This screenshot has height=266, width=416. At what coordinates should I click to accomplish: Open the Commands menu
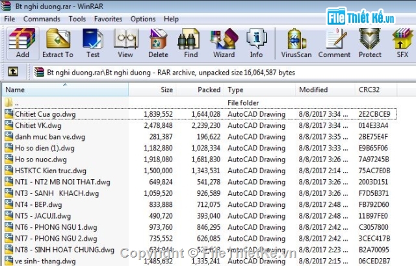42,19
